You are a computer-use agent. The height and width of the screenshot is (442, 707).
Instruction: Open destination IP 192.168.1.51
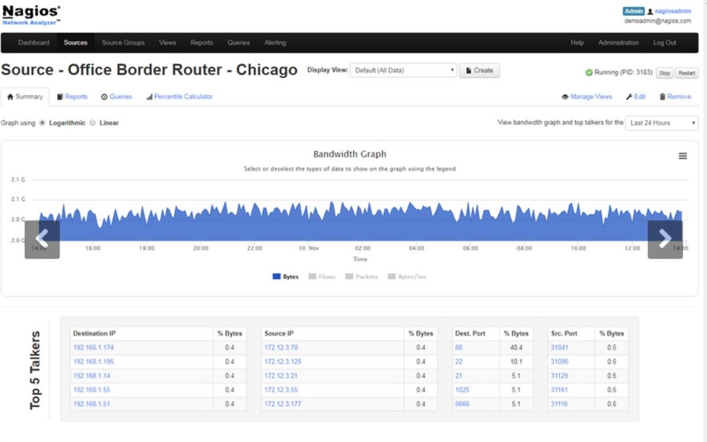tap(92, 404)
